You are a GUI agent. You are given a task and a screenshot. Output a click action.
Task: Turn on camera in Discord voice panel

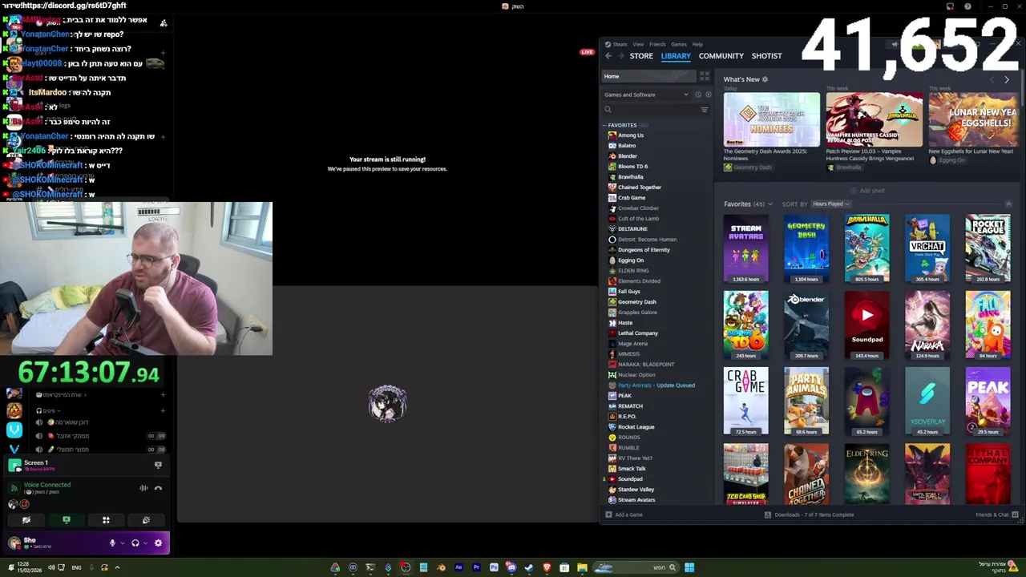pos(26,520)
